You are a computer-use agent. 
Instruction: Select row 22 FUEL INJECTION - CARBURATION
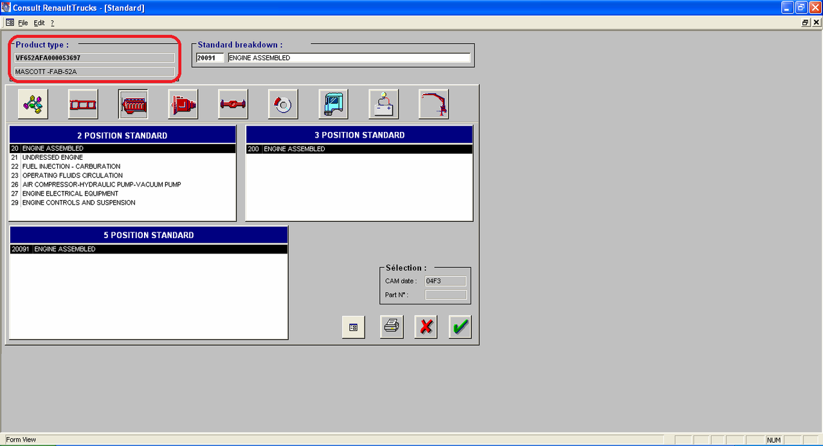click(x=123, y=167)
